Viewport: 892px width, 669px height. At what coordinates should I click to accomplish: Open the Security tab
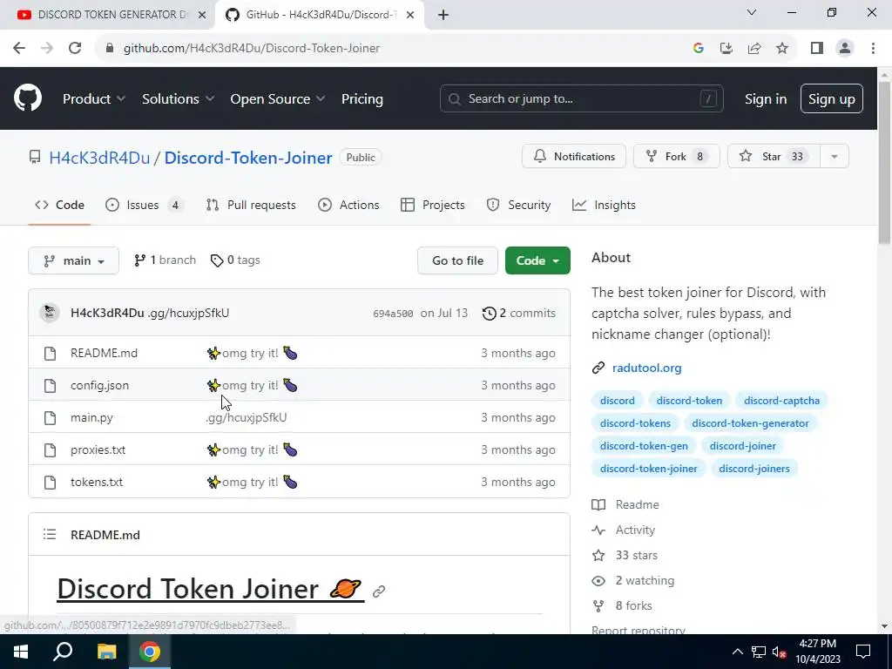[519, 205]
